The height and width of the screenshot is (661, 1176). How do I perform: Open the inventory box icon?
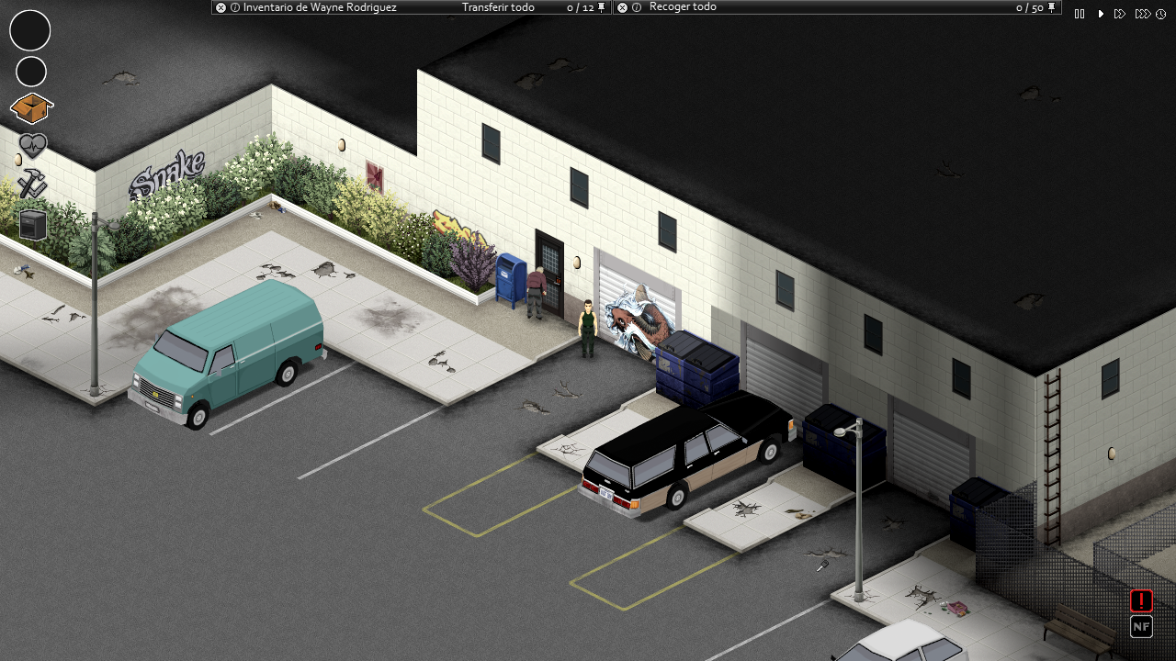pos(30,108)
